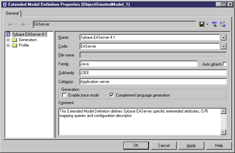Open the forward arrow history dropdown
Viewport: 235px width, 153px height.
[29, 24]
